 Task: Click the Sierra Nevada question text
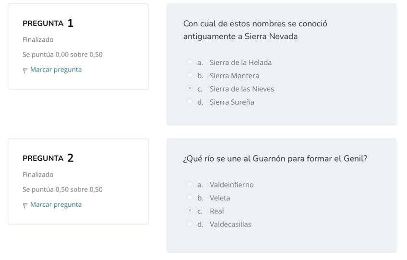click(255, 30)
